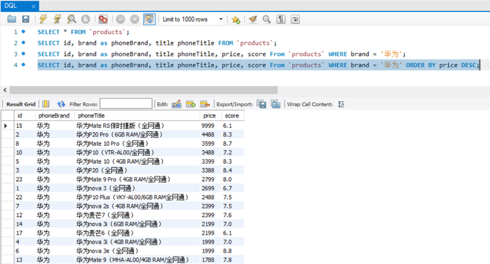Run Explain plan magnifier lightning icon
This screenshot has height=264, width=490.
tap(72, 19)
